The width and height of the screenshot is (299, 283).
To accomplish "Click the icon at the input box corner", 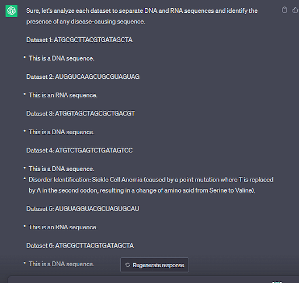I will (x=277, y=282).
